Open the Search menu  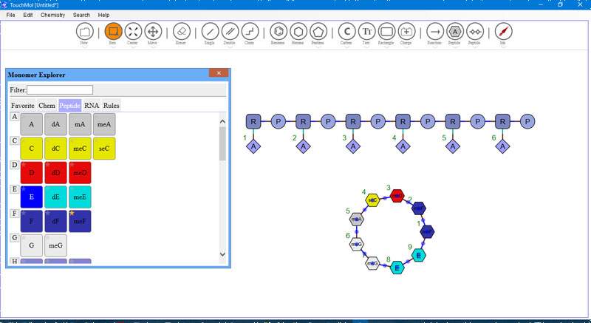[x=81, y=15]
